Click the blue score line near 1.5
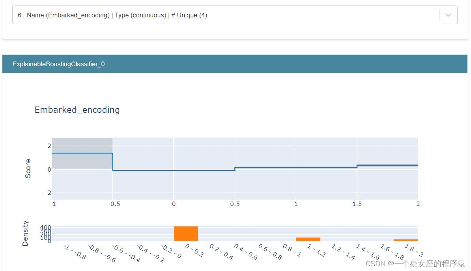Viewport: 471px width, 271px height. 357,166
